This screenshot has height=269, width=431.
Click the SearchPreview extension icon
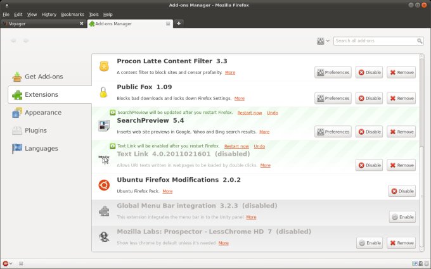click(x=104, y=126)
